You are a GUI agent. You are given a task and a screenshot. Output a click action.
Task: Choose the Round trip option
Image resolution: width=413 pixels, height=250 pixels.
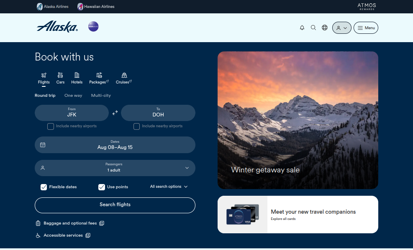click(45, 96)
